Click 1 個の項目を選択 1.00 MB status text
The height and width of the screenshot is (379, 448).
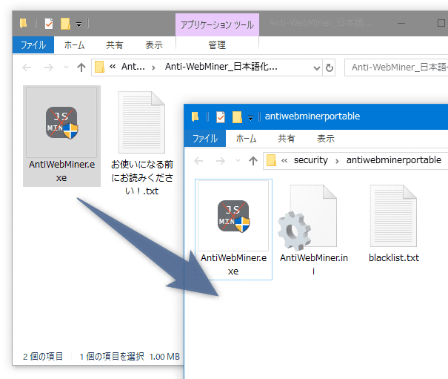pos(130,357)
